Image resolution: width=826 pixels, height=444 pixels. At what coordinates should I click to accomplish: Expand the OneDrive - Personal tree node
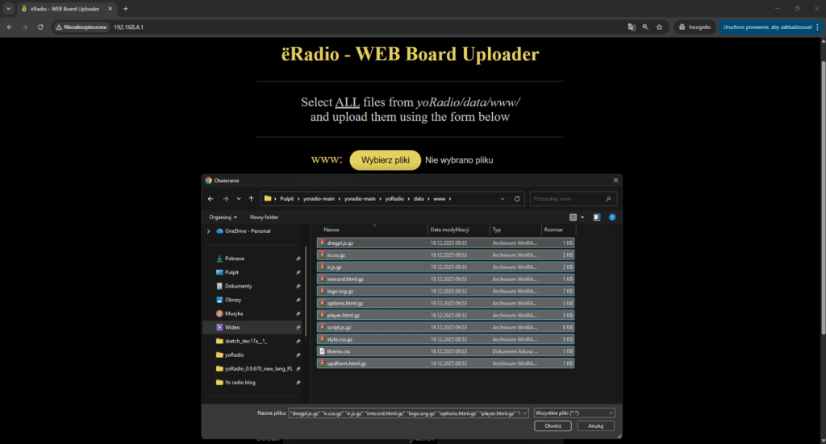point(211,231)
